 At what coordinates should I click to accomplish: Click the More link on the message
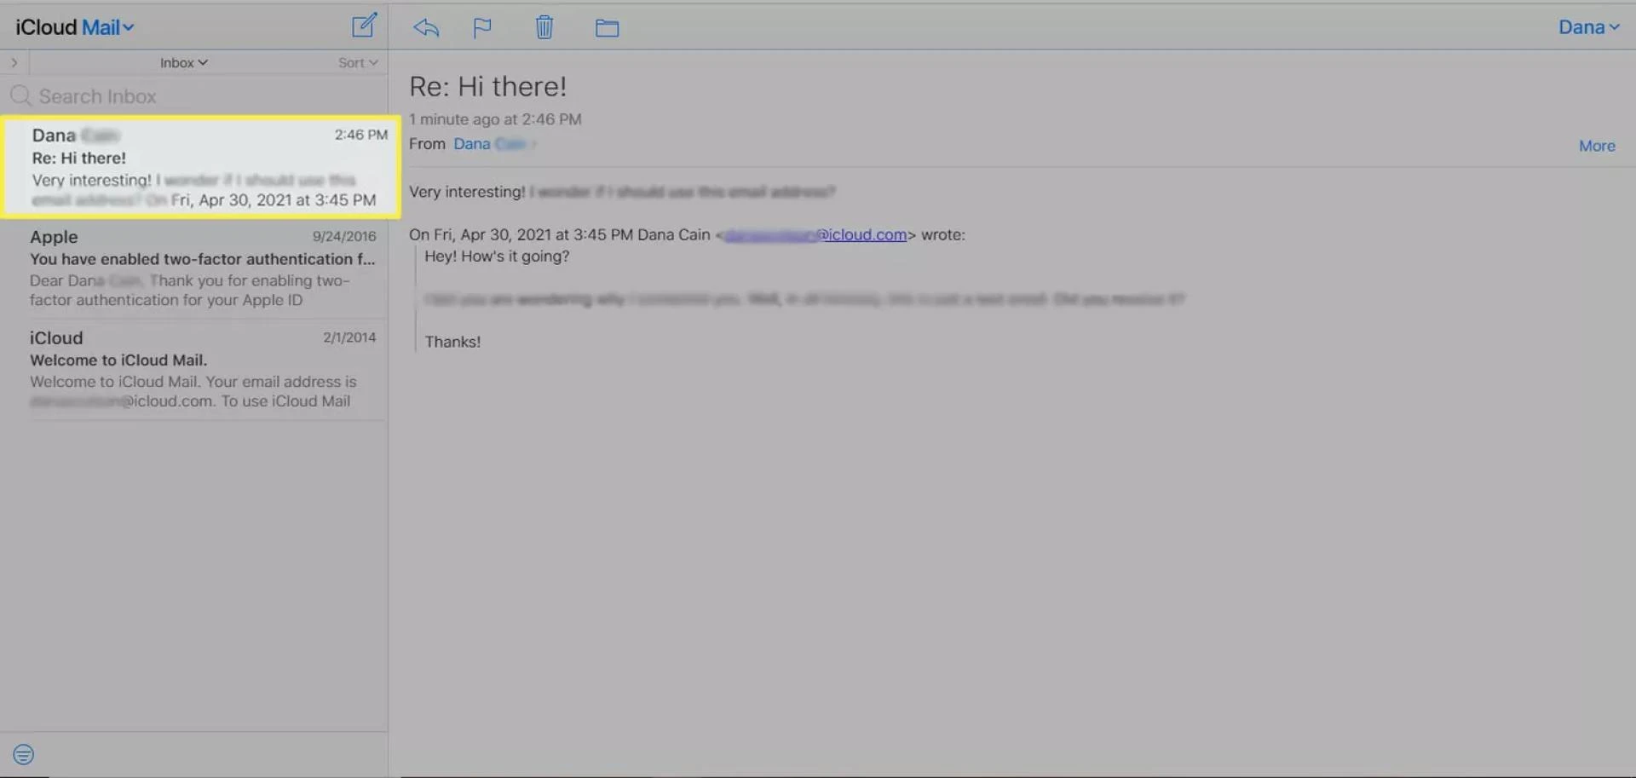click(x=1596, y=145)
